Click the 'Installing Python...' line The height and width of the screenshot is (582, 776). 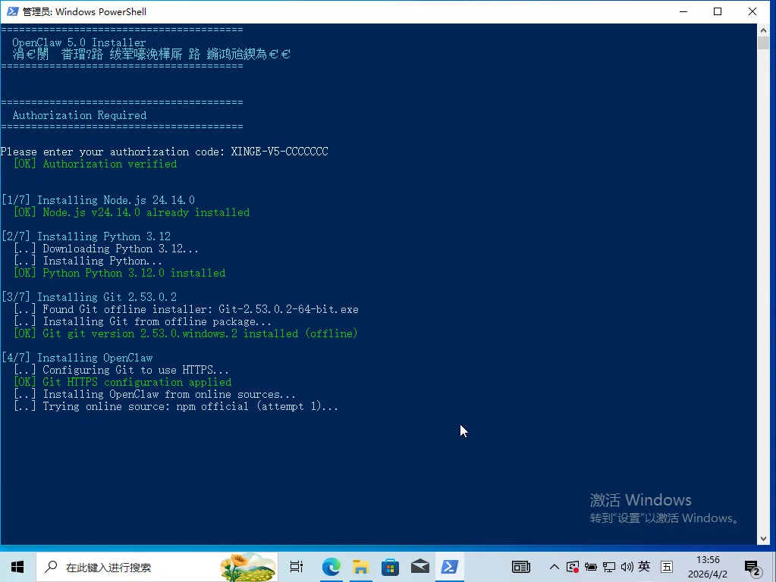(x=87, y=261)
